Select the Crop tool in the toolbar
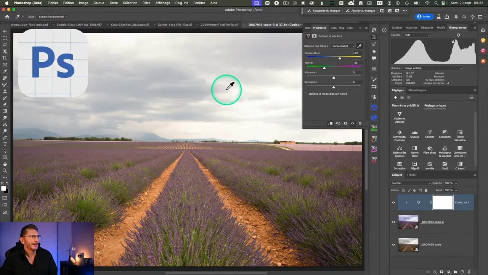The width and height of the screenshot is (488, 275). click(x=5, y=58)
